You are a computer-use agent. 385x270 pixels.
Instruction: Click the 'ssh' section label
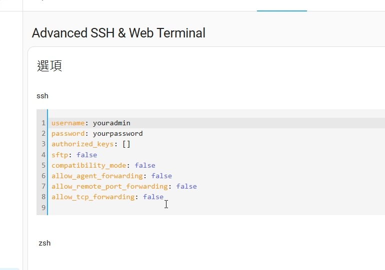coord(42,95)
